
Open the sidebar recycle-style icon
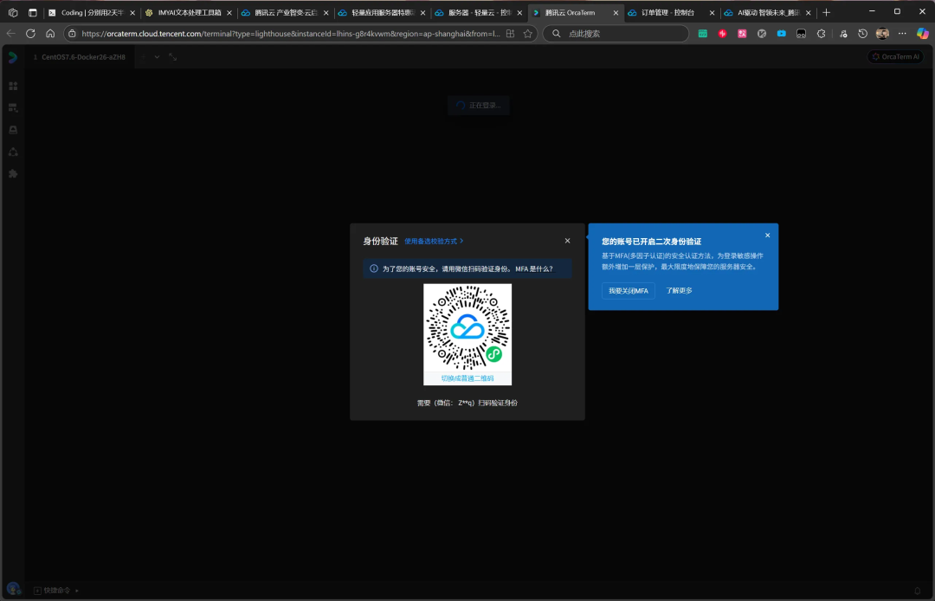click(13, 152)
